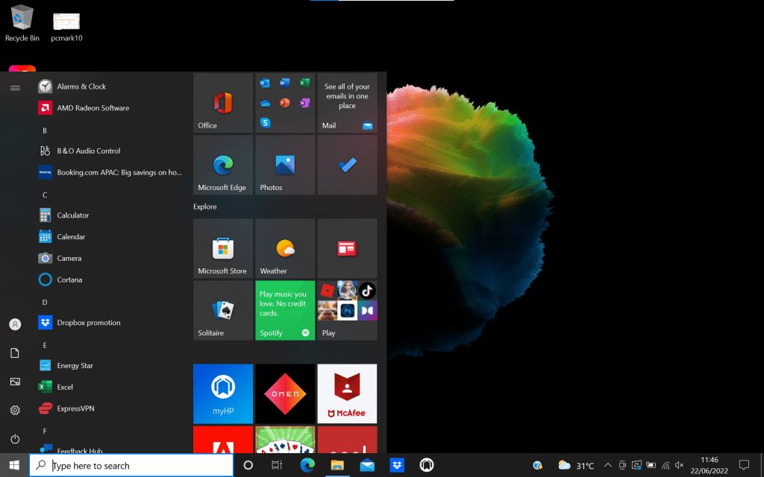
Task: Click the Windows Start button
Action: [x=14, y=465]
